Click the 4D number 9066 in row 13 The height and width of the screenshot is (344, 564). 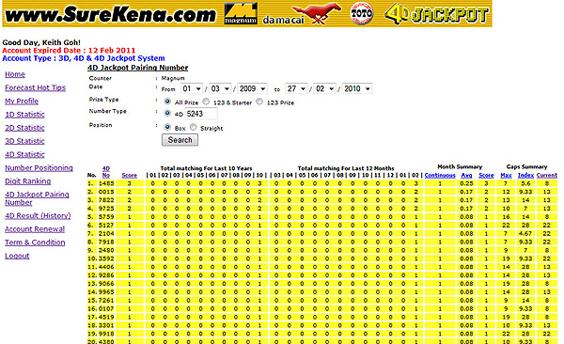tap(106, 284)
